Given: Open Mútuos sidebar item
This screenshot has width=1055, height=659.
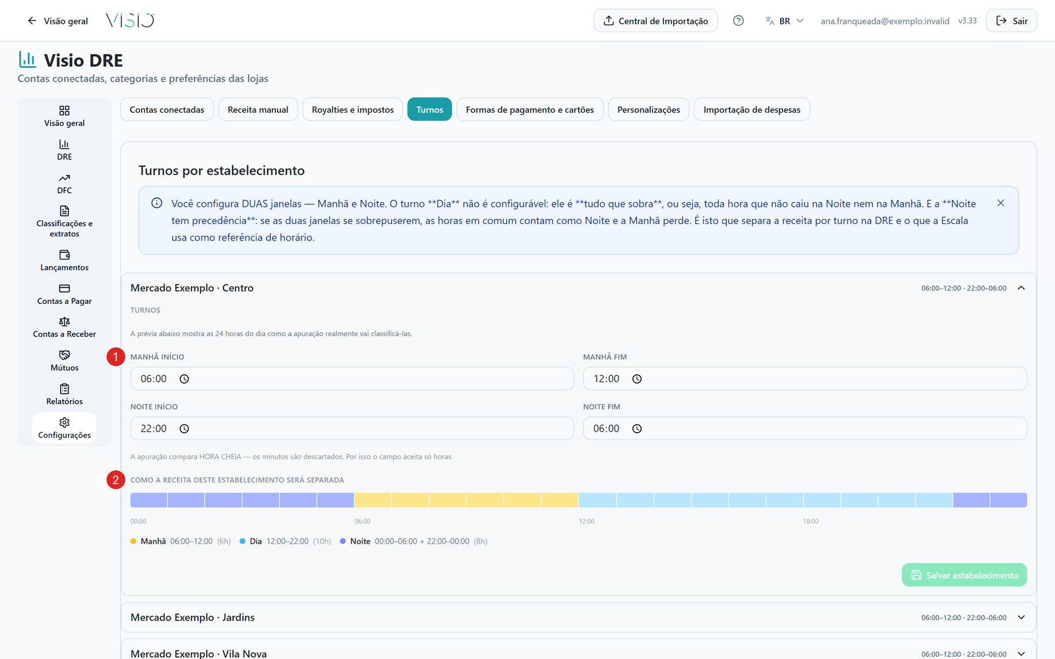Looking at the screenshot, I should [x=65, y=361].
